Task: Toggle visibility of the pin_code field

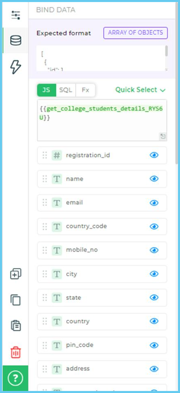Action: pyautogui.click(x=154, y=345)
